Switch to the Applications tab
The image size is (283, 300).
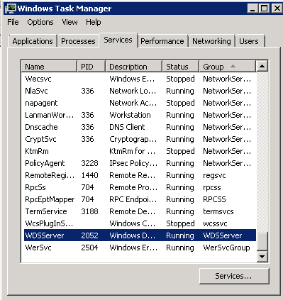click(33, 41)
